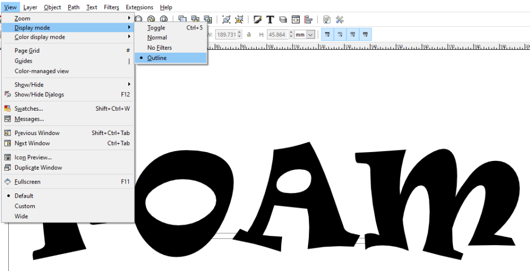This screenshot has height=271, width=530.
Task: Select the Outline display mode
Action: click(171, 58)
